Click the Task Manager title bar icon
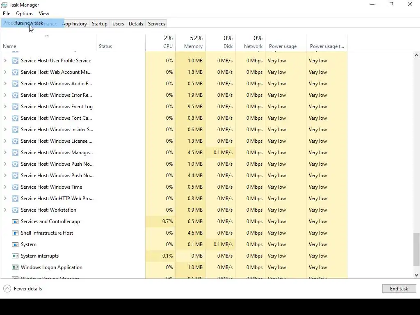This screenshot has width=420, height=315. pos(4,5)
